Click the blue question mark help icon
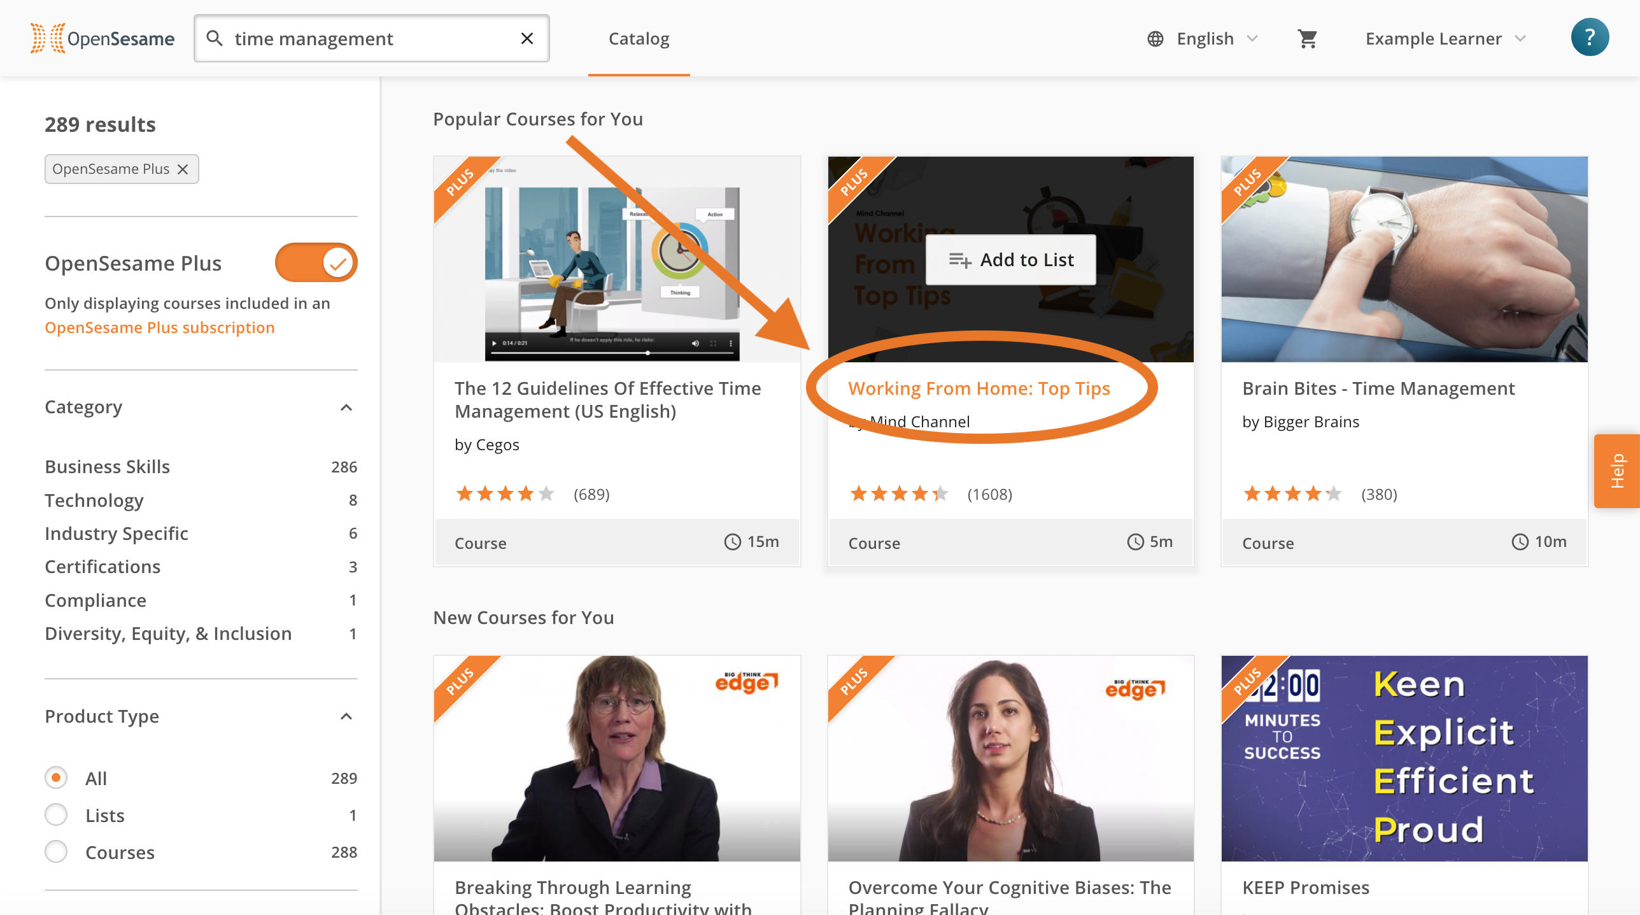The image size is (1640, 915). click(x=1590, y=37)
